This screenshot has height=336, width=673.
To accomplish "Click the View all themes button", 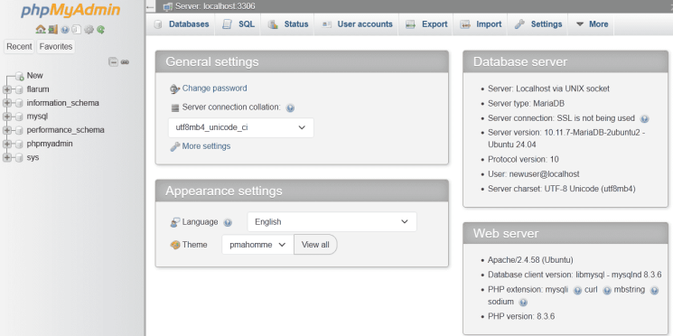I will tap(315, 245).
